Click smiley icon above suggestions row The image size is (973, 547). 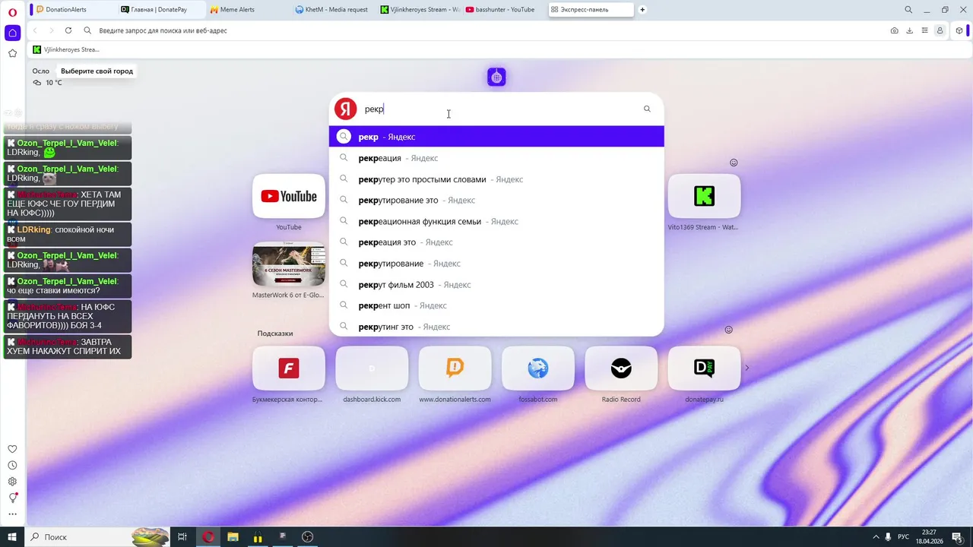pos(728,330)
